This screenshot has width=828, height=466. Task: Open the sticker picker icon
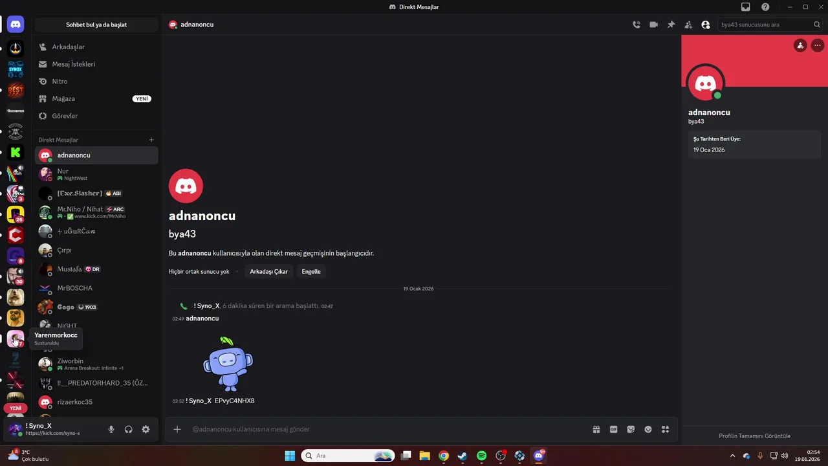[631, 429]
